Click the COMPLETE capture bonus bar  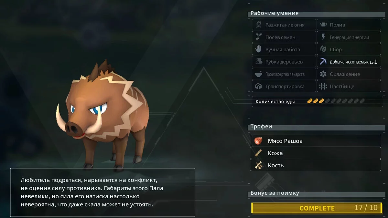[x=316, y=208]
